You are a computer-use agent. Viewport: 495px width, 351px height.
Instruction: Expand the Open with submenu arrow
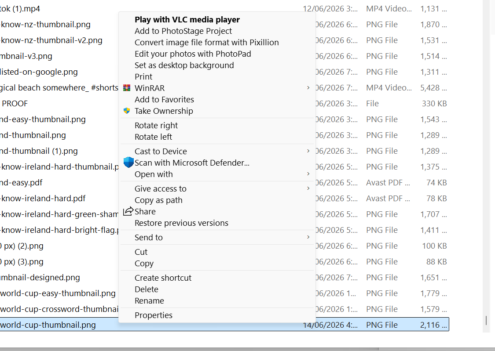coord(308,174)
